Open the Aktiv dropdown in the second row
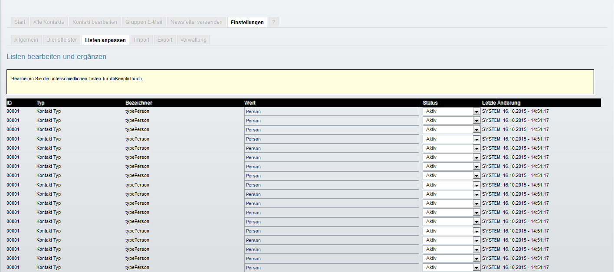Image resolution: width=614 pixels, height=272 pixels. (451, 121)
